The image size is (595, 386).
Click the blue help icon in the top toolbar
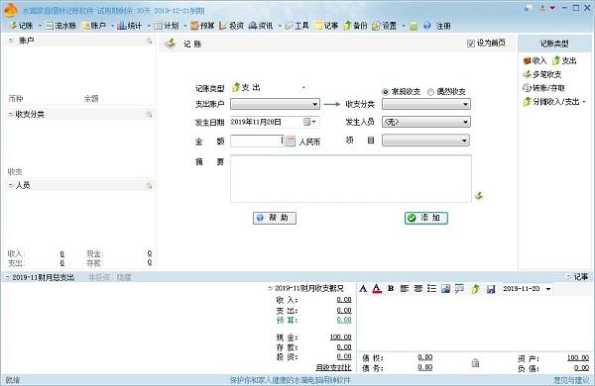[x=426, y=26]
